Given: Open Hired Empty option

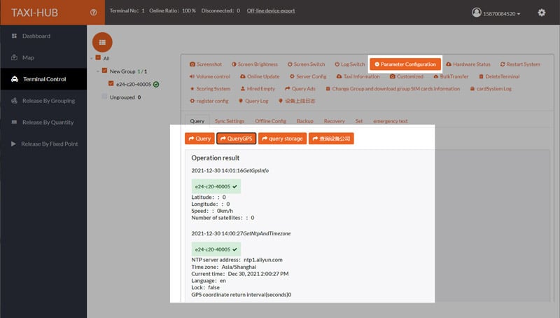Looking at the screenshot, I should [258, 89].
